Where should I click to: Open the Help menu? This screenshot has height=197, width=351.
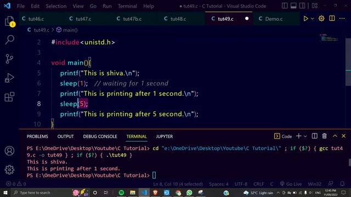tap(149, 6)
